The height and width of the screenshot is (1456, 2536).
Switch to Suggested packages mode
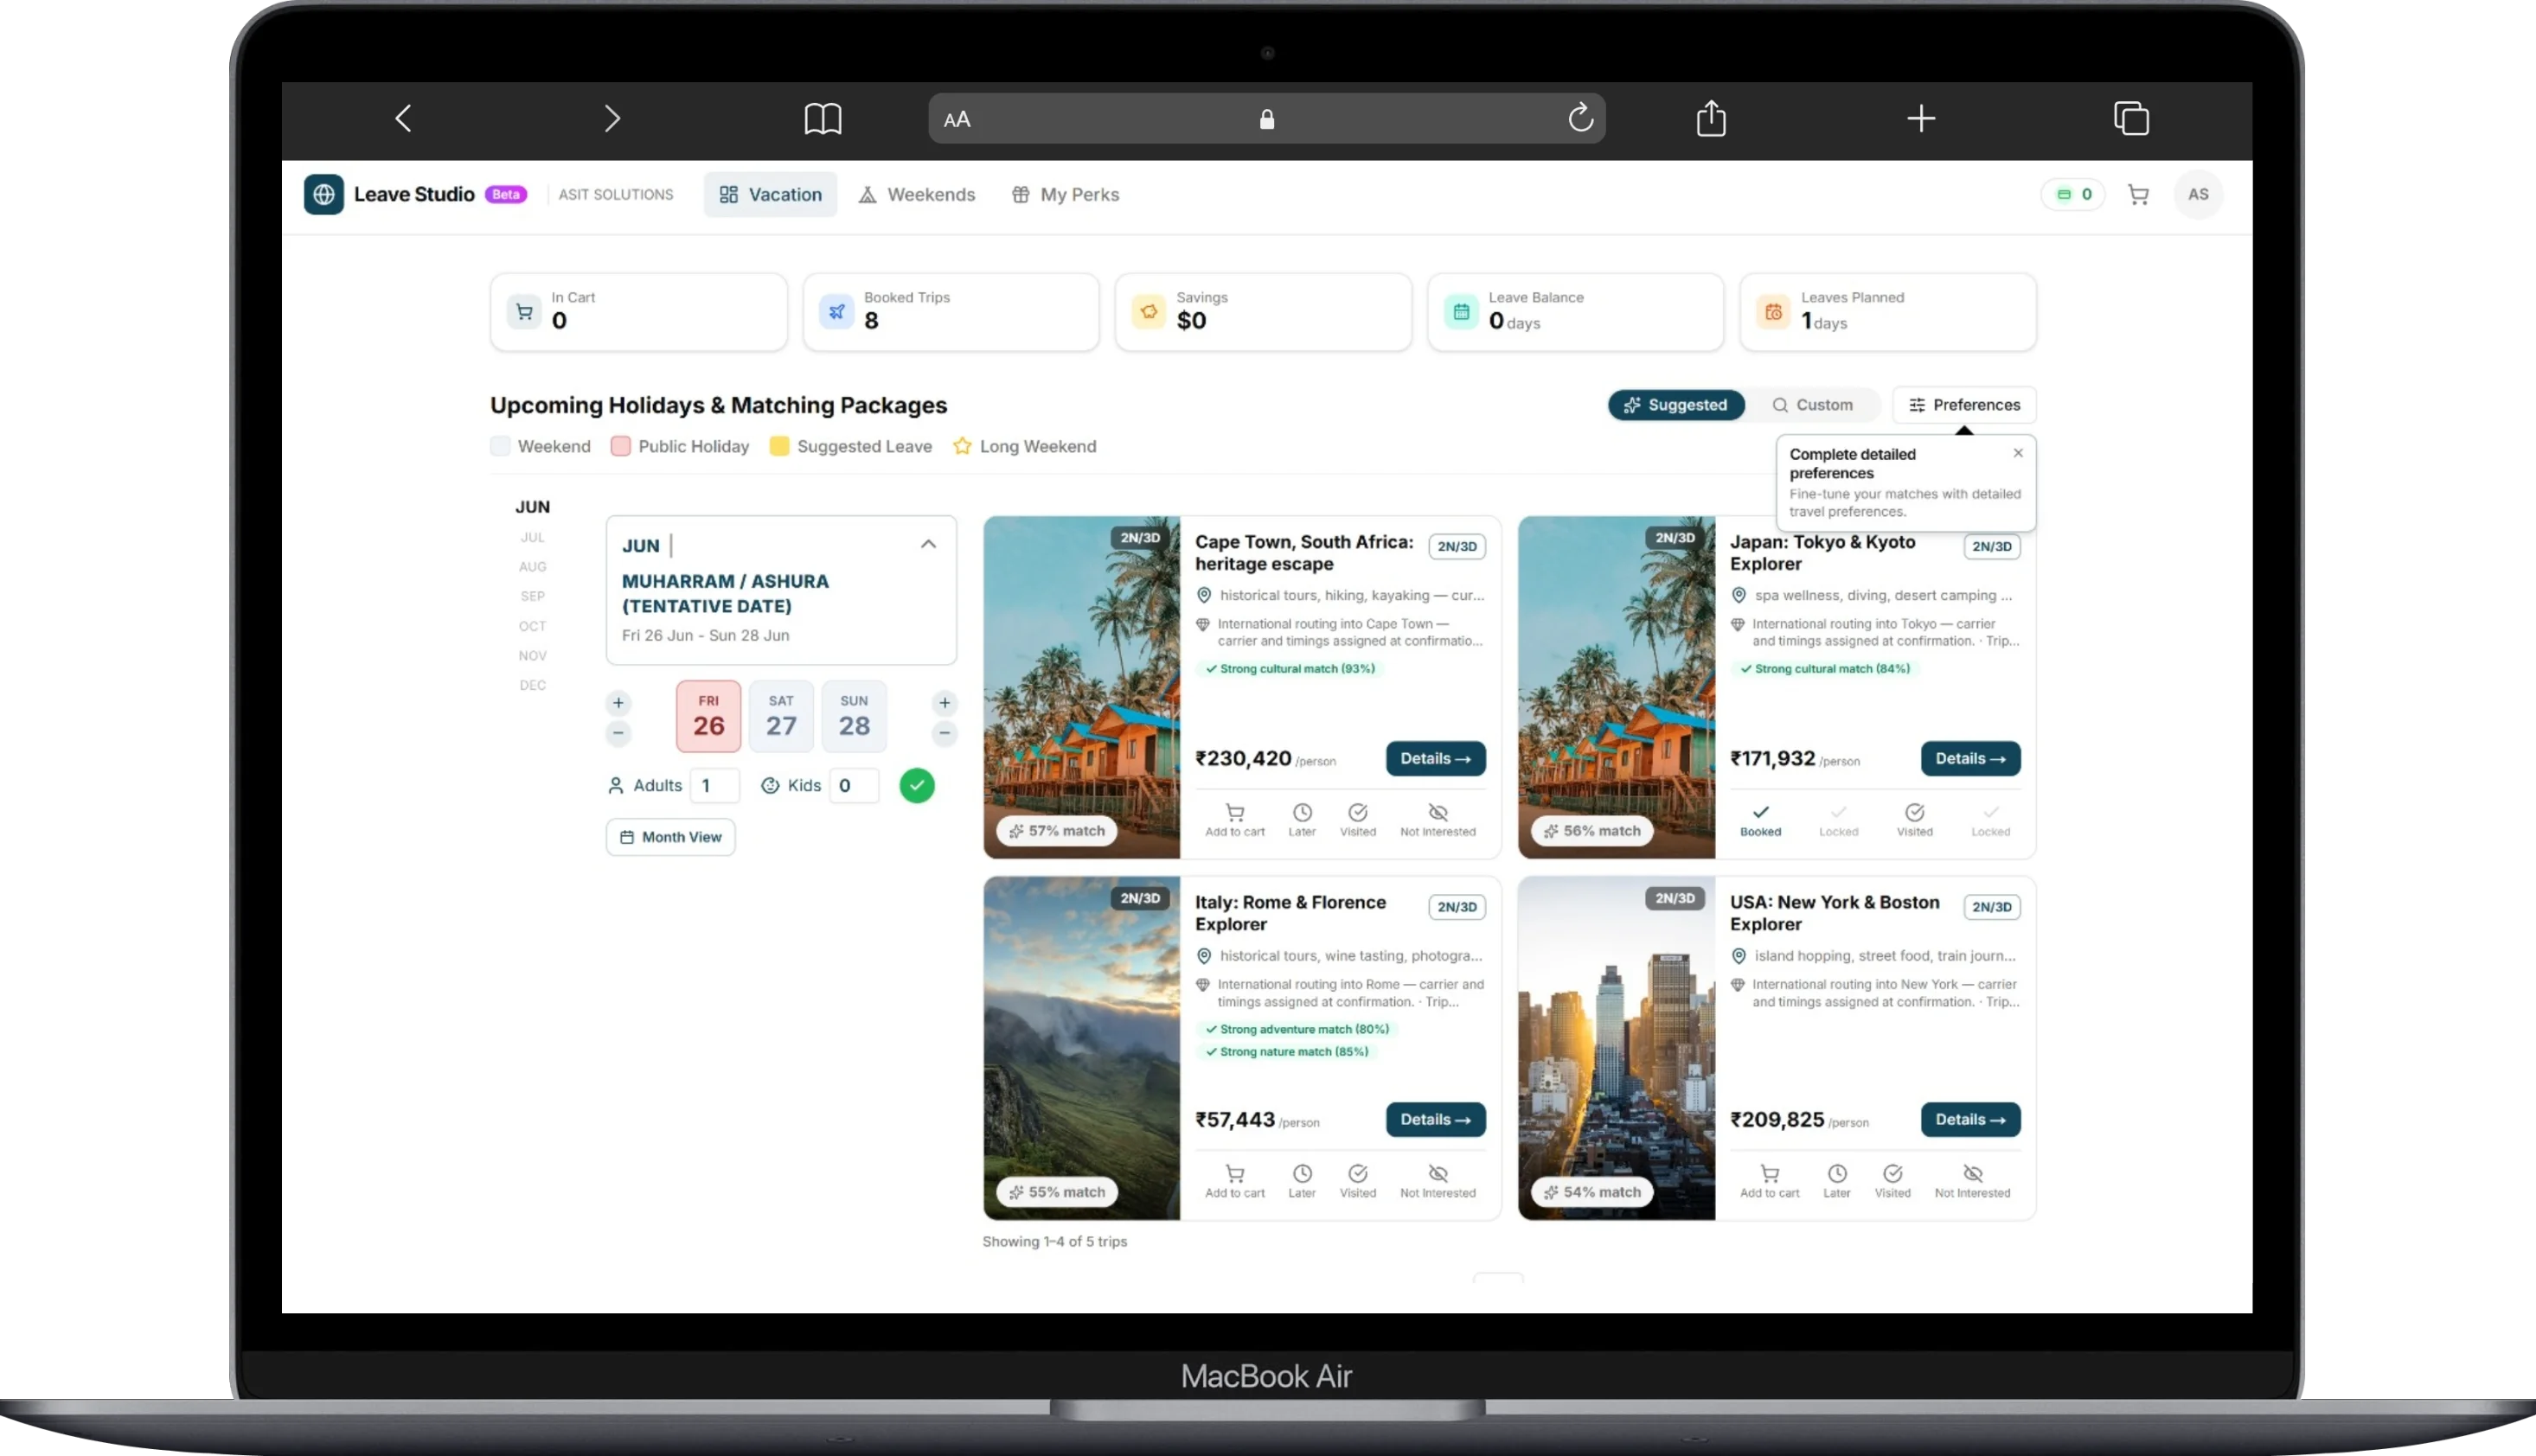coord(1675,405)
